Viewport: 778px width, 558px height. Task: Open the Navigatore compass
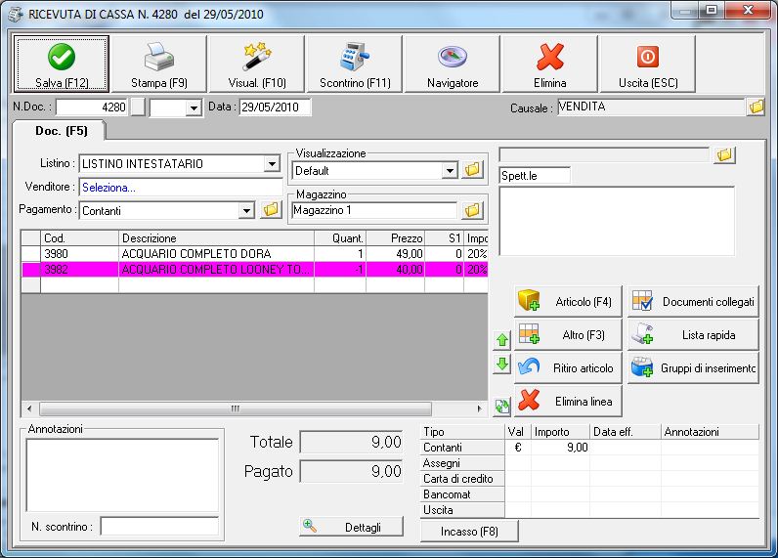(x=452, y=64)
